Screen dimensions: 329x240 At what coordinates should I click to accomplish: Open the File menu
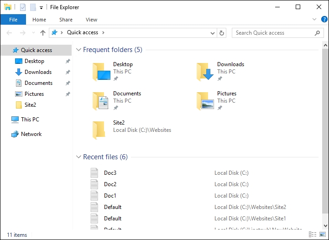pos(13,20)
